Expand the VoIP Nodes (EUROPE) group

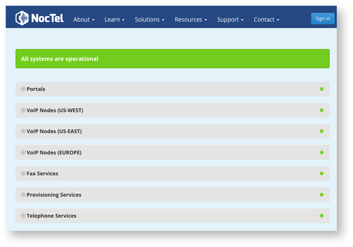pyautogui.click(x=23, y=152)
